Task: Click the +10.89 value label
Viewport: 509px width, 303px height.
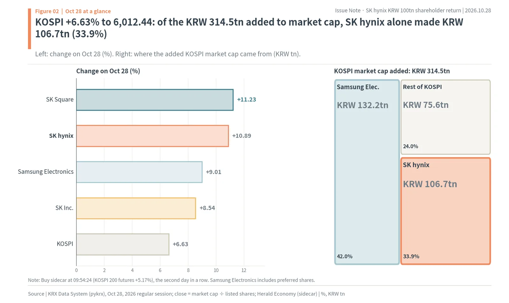Action: 241,136
